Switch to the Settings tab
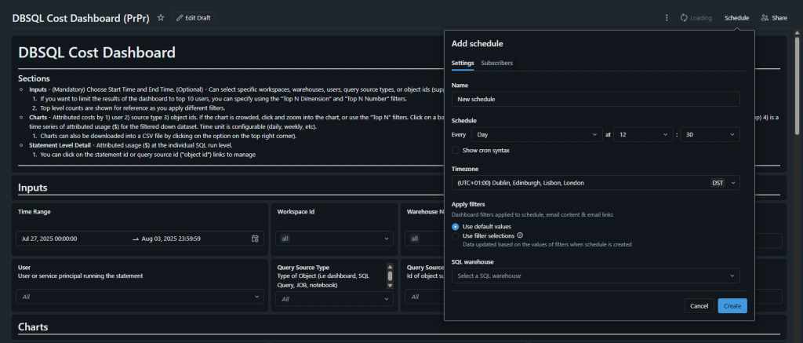This screenshot has width=803, height=343. tap(462, 63)
